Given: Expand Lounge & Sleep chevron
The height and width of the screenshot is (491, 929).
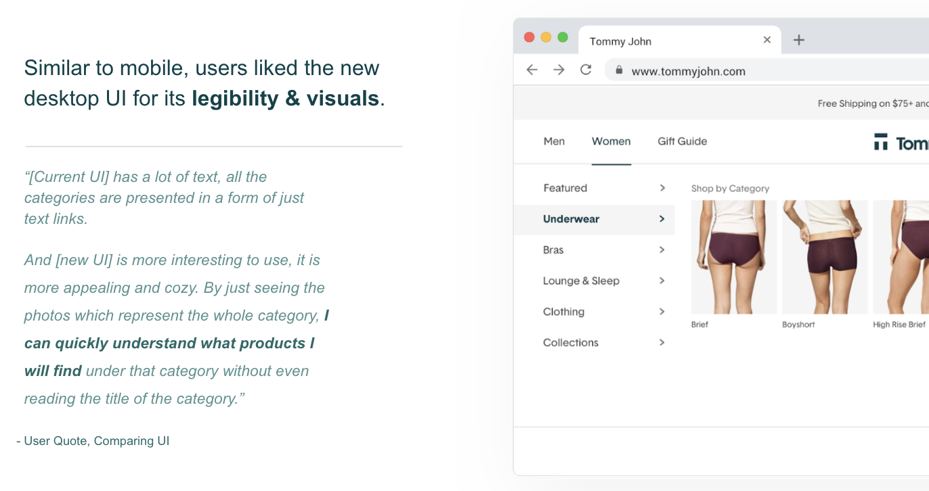Looking at the screenshot, I should click(x=662, y=281).
